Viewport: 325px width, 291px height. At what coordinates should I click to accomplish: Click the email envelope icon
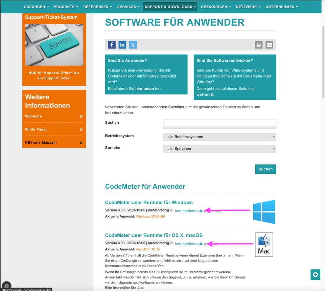pyautogui.click(x=269, y=45)
